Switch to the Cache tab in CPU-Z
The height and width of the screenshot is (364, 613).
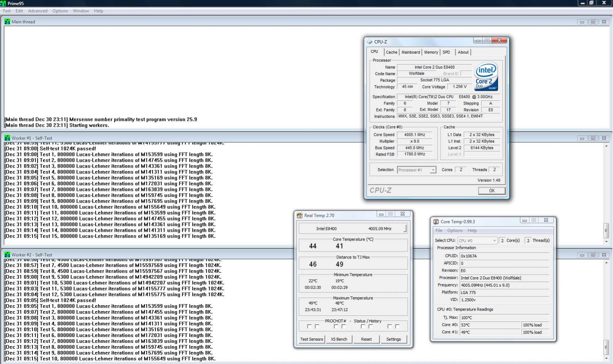click(x=391, y=52)
